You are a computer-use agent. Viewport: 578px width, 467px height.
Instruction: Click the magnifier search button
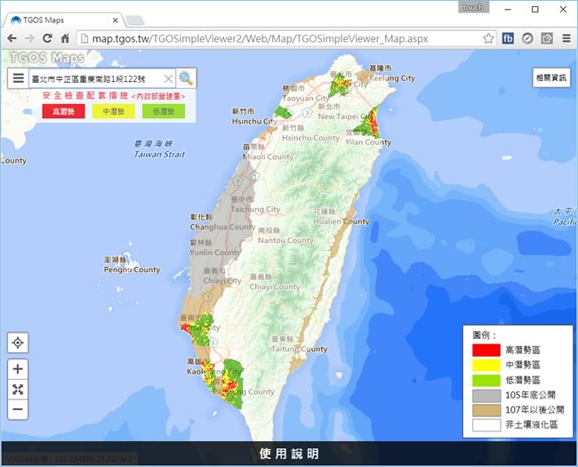(185, 78)
